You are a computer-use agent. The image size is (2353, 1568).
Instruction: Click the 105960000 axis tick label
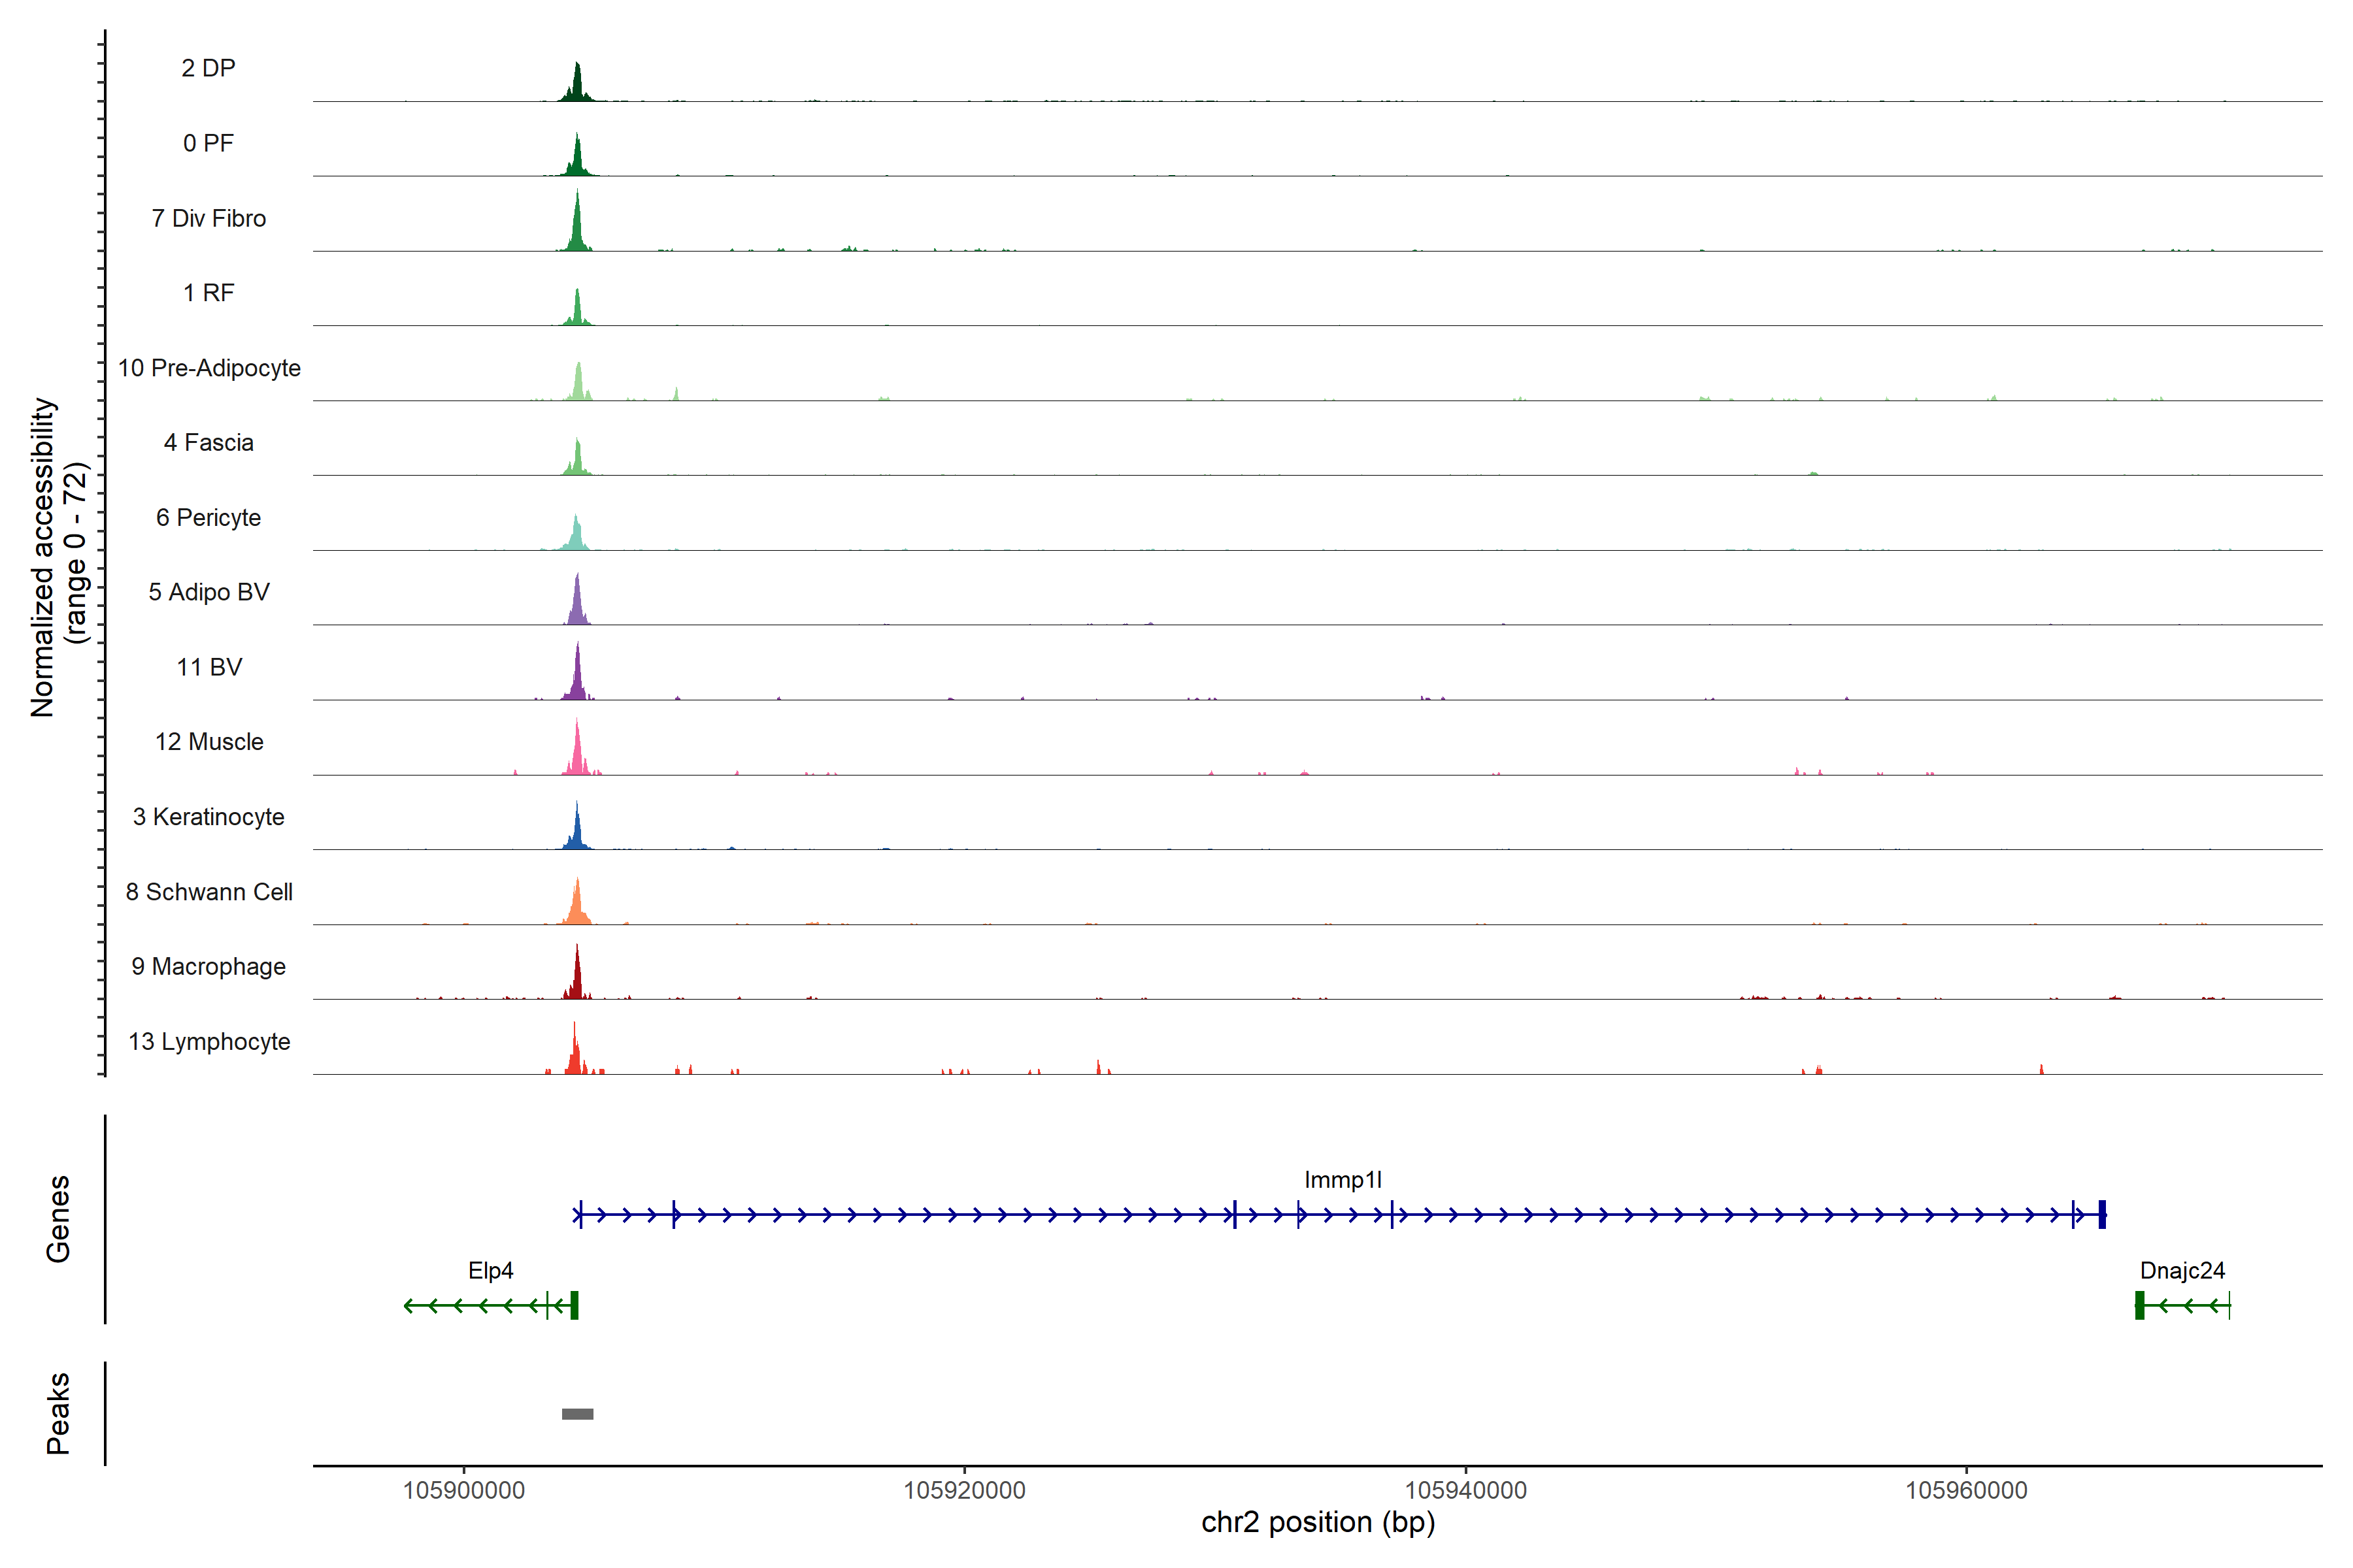point(1966,1490)
